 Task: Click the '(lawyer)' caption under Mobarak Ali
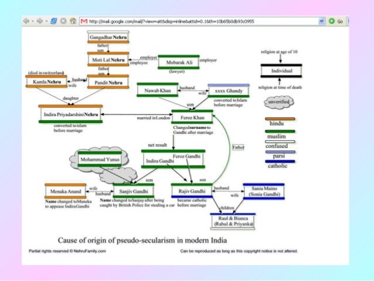176,72
